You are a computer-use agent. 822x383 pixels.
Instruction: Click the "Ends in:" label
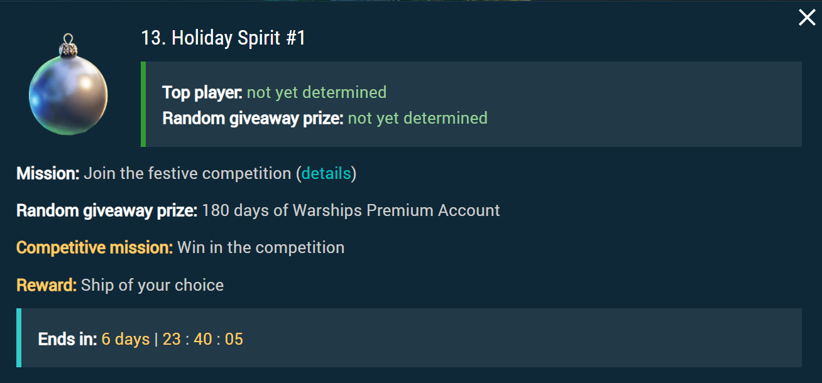67,340
